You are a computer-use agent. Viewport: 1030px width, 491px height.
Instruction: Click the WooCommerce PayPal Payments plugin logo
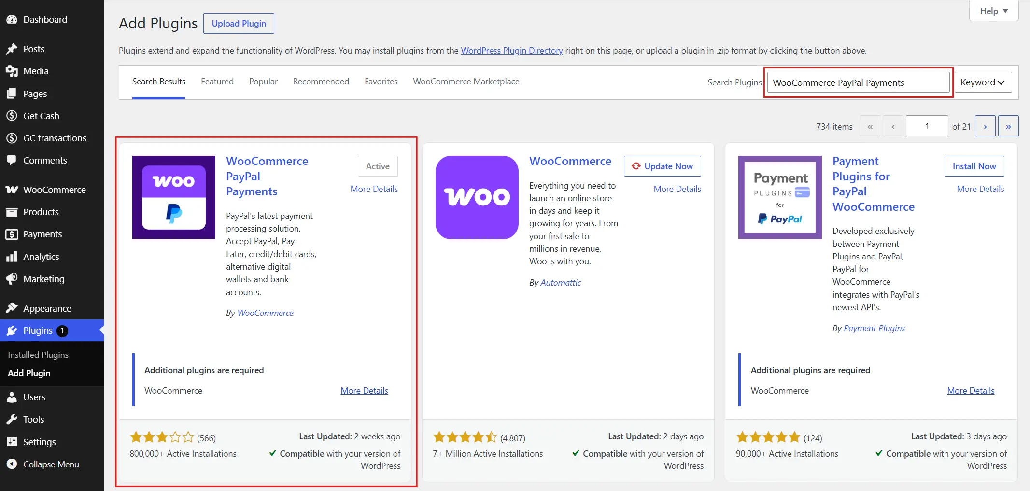click(174, 197)
